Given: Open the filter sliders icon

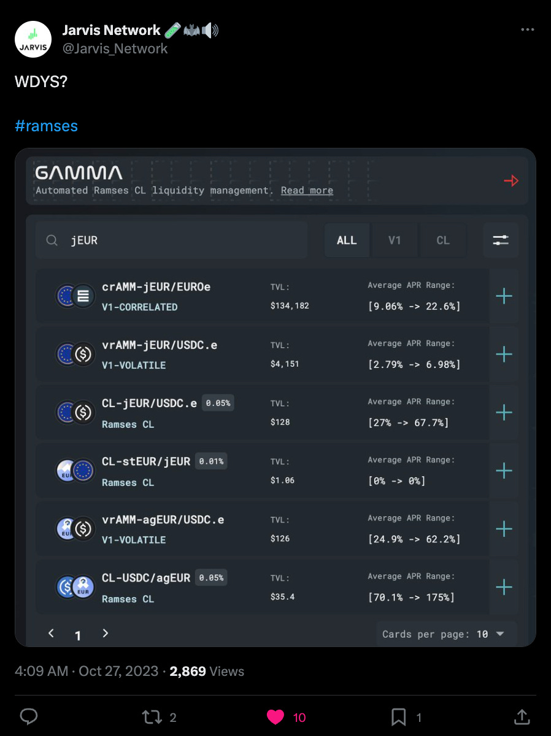Looking at the screenshot, I should pyautogui.click(x=501, y=240).
